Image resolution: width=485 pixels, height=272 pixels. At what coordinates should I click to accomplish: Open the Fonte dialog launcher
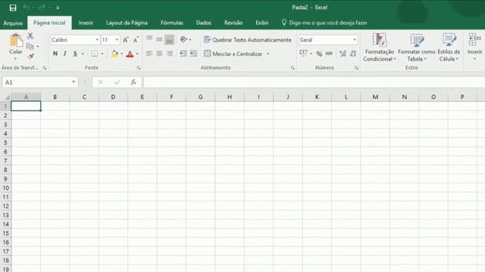click(x=139, y=68)
